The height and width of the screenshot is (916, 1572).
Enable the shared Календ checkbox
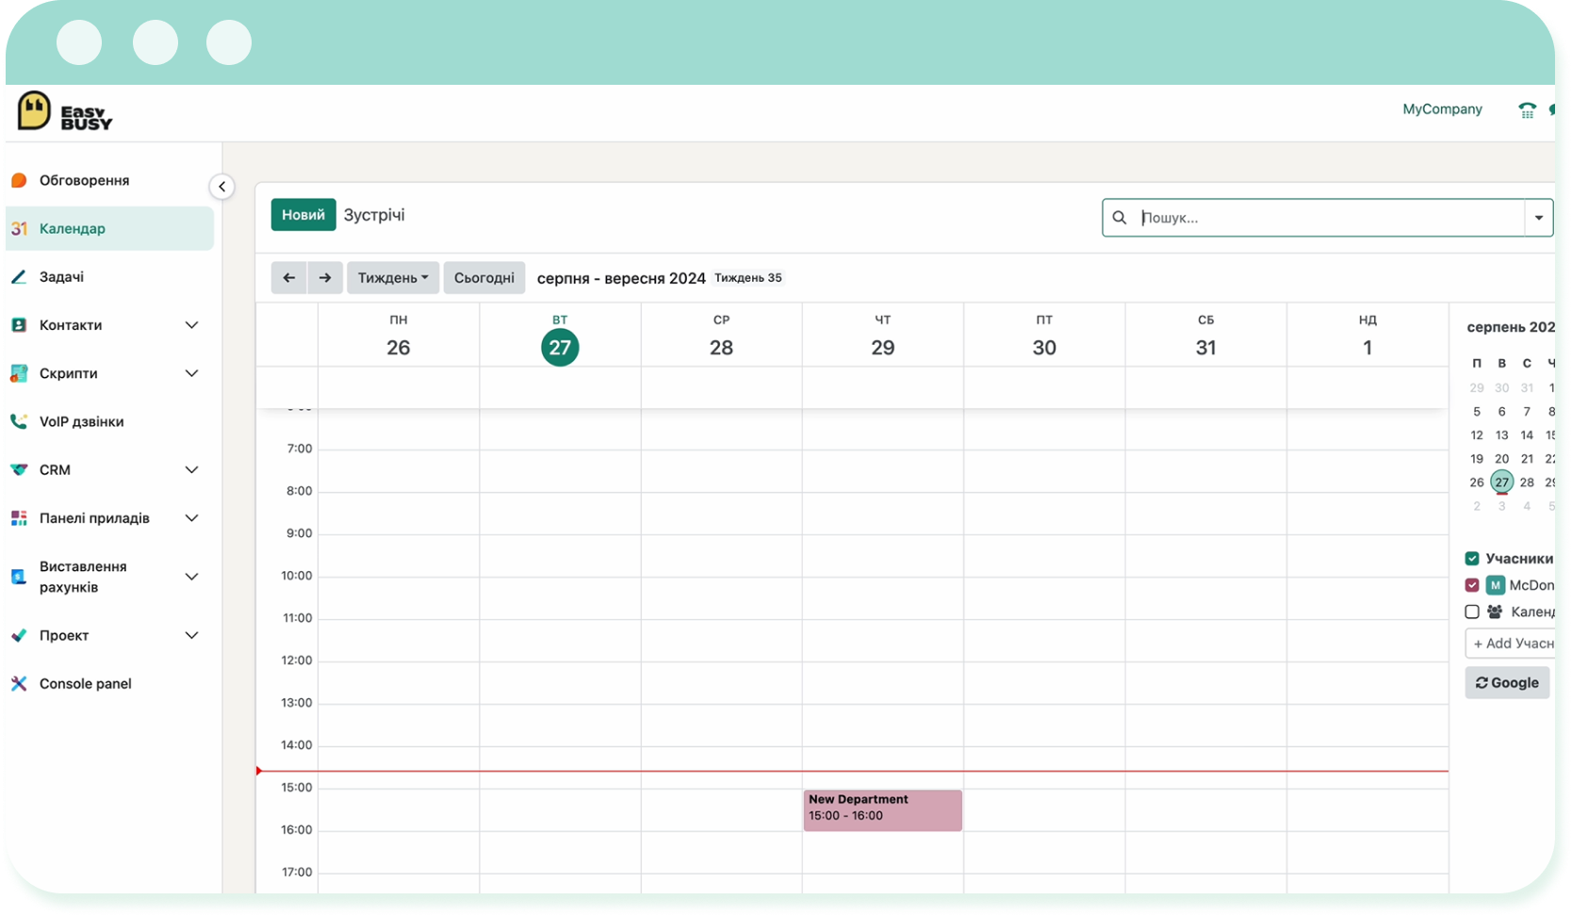pyautogui.click(x=1472, y=612)
